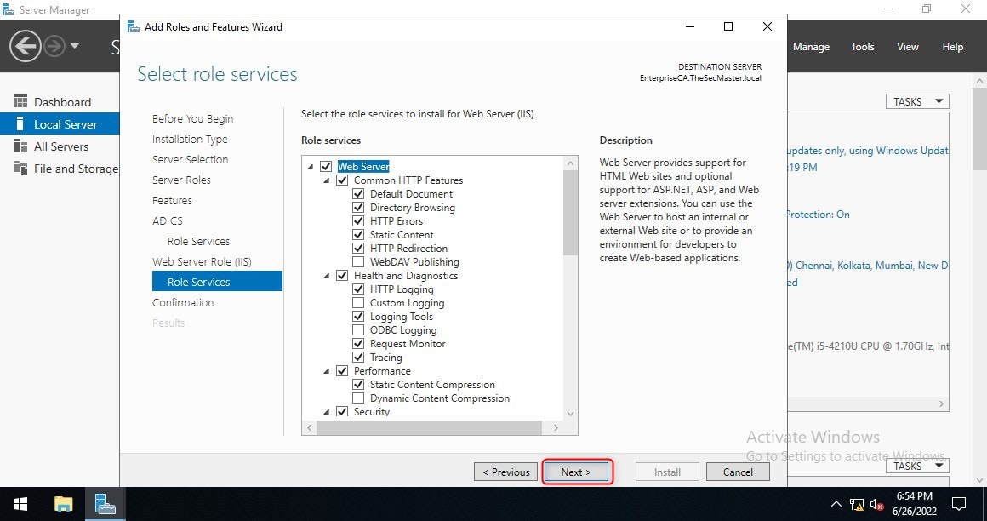Click the network status tray icon

tap(856, 504)
